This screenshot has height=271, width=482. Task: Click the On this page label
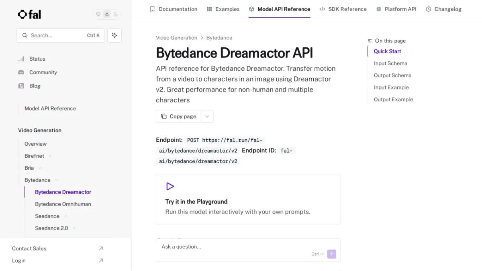(390, 41)
